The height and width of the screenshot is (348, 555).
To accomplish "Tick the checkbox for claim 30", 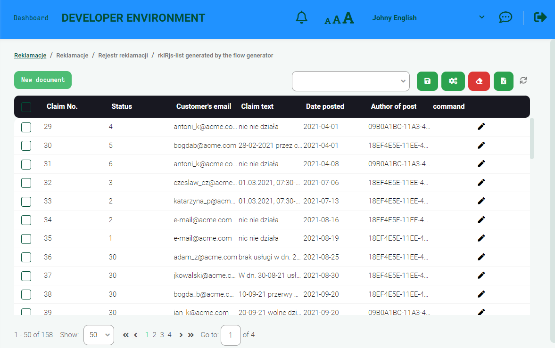I will pyautogui.click(x=26, y=146).
